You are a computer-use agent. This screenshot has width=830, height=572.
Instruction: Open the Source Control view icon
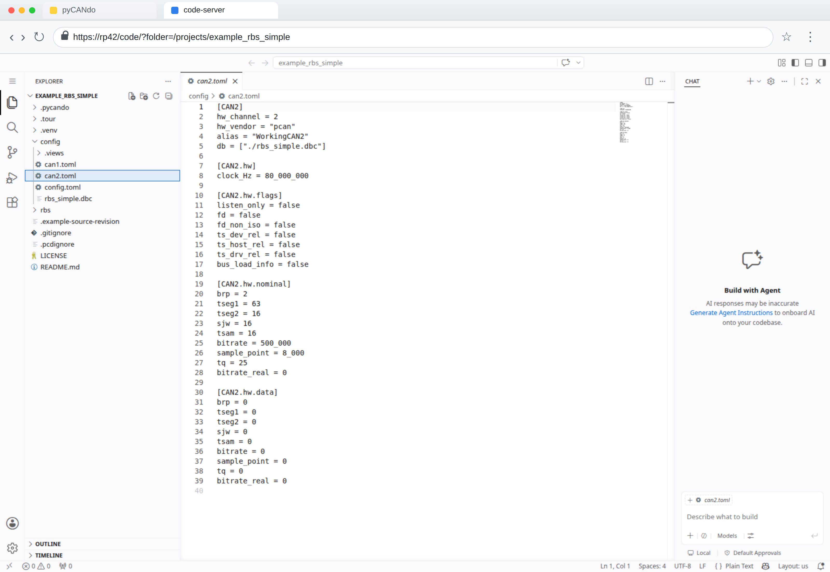click(12, 152)
